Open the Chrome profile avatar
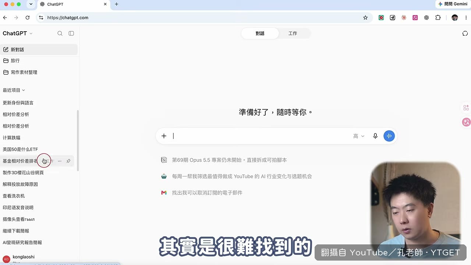 click(455, 18)
